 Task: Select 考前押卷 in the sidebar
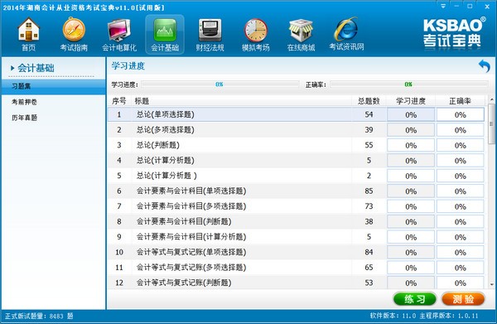click(x=24, y=102)
